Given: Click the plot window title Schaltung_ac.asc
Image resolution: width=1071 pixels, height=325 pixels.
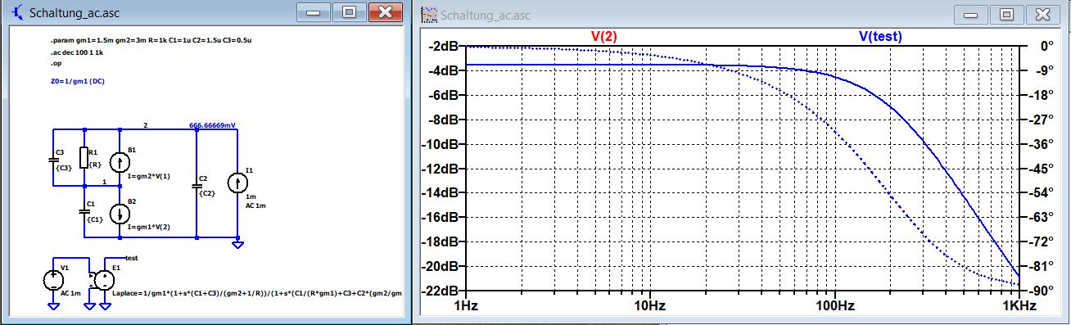Looking at the screenshot, I should point(486,16).
